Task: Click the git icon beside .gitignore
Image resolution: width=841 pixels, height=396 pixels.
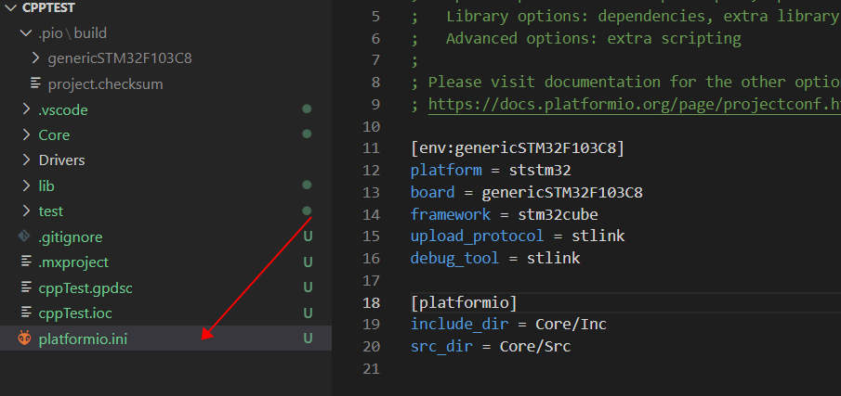Action: tap(25, 236)
